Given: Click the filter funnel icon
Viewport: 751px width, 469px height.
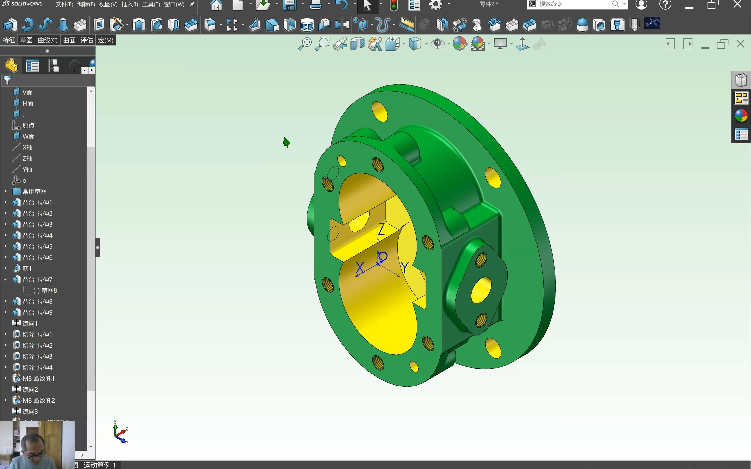Looking at the screenshot, I should point(8,81).
